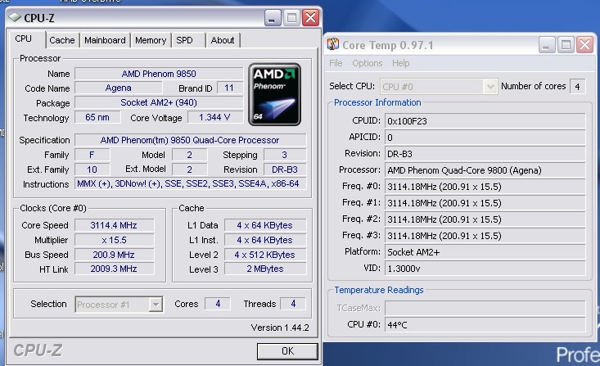This screenshot has height=366, width=600.
Task: Click the CPU #0 temperature 44°C field
Action: [485, 325]
